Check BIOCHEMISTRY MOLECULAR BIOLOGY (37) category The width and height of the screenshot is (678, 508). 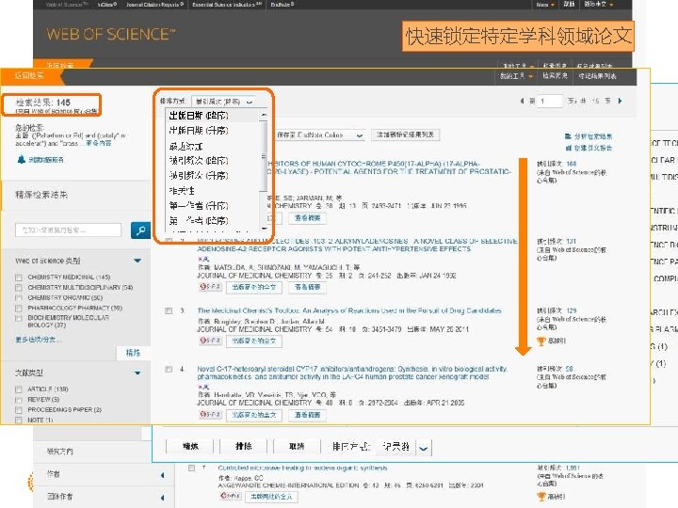click(18, 319)
